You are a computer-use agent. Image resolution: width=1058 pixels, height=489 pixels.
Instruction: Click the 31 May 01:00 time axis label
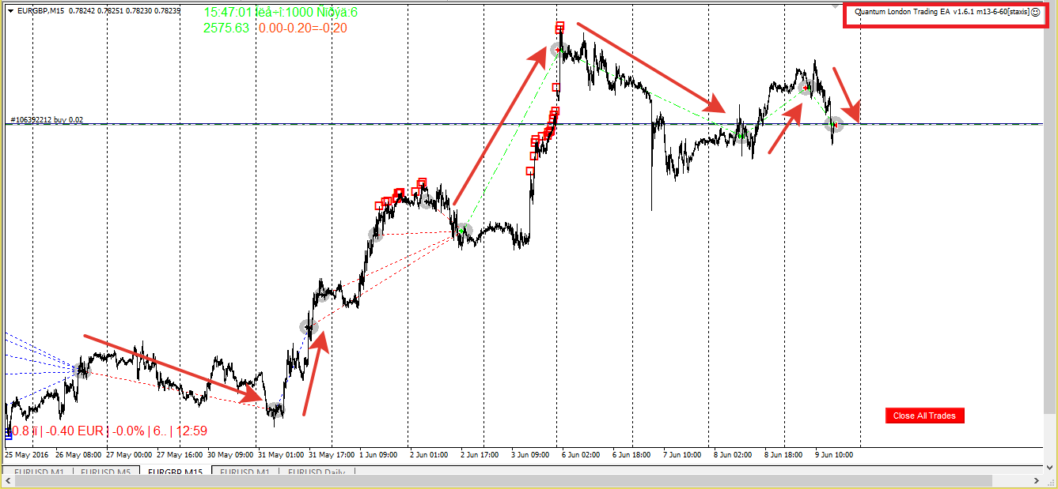tap(279, 454)
